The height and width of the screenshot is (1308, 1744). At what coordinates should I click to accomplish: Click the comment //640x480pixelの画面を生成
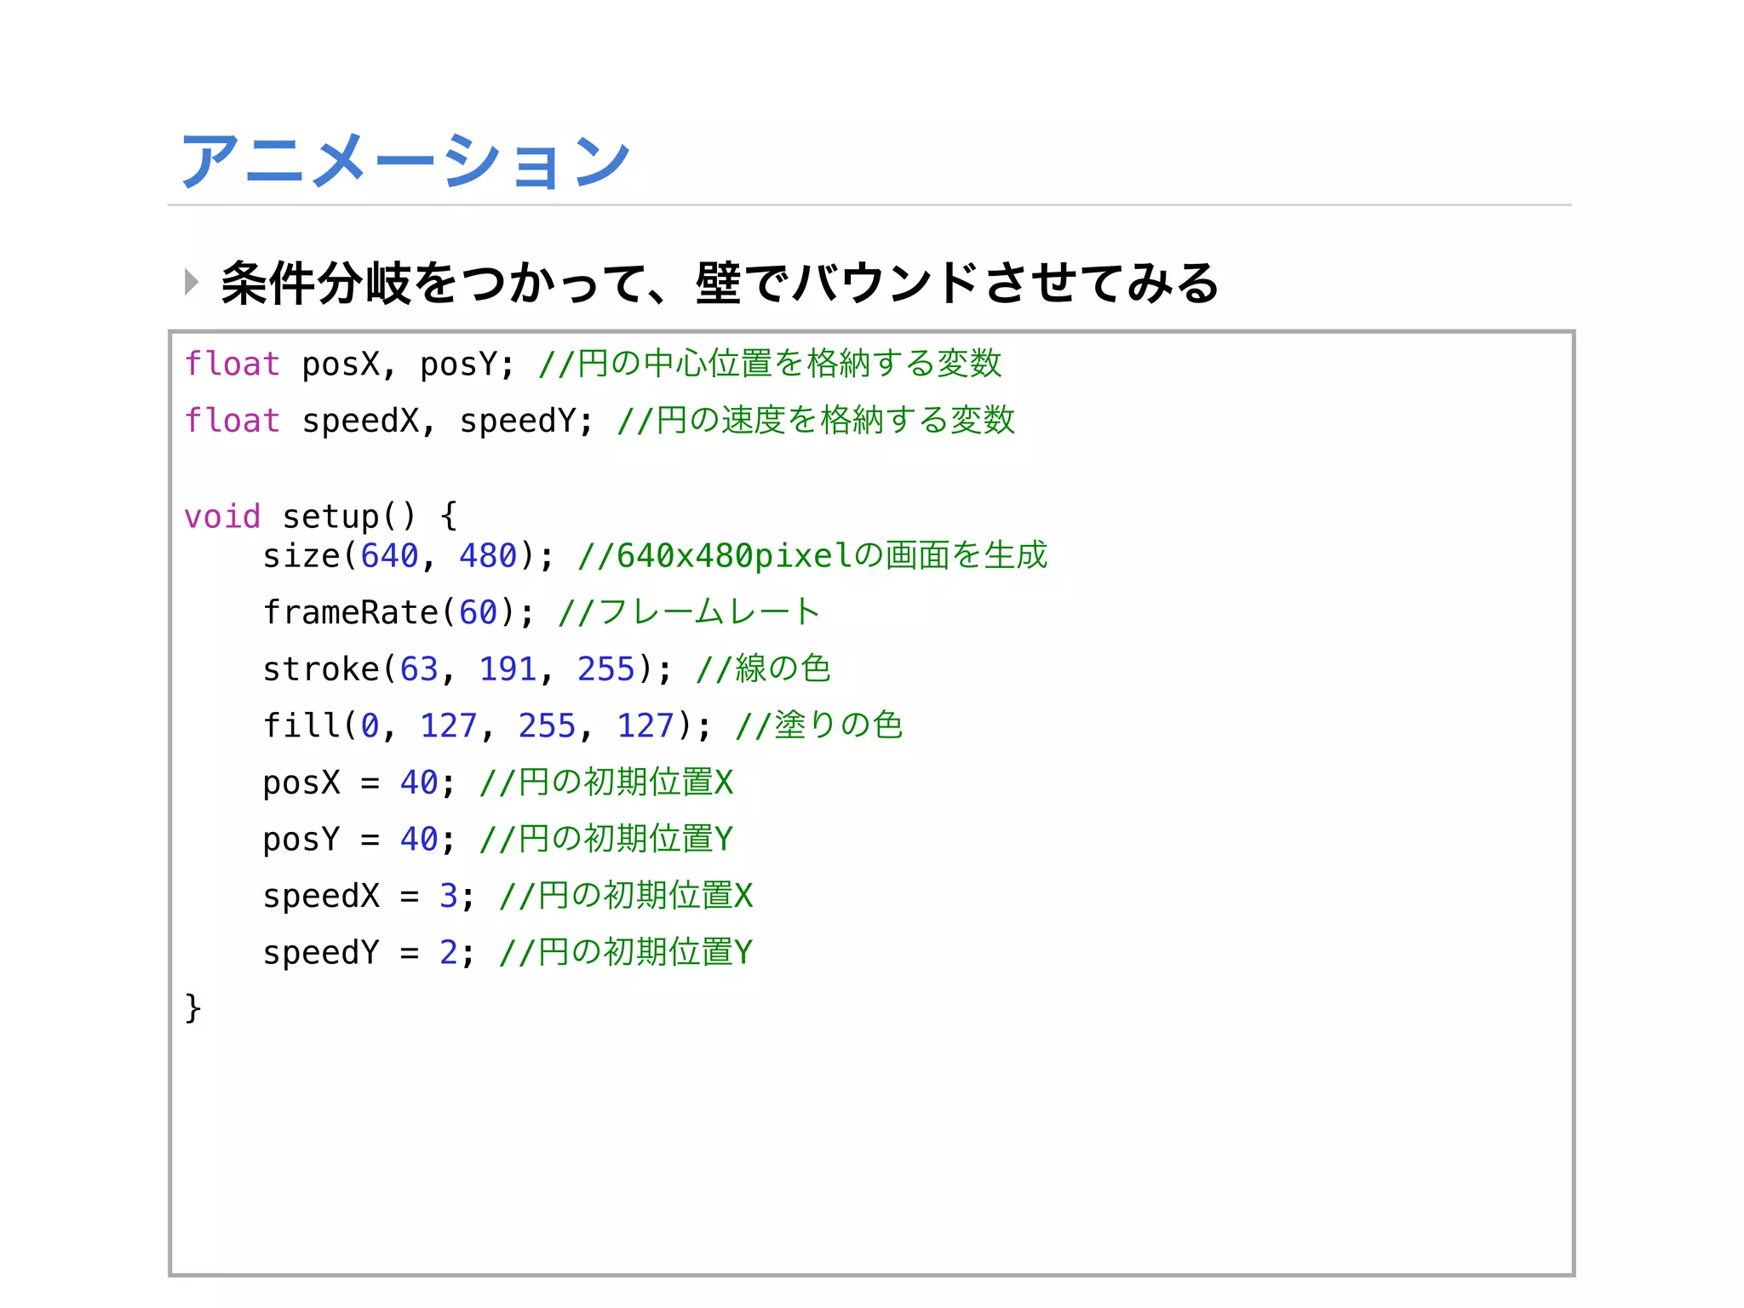coord(812,556)
